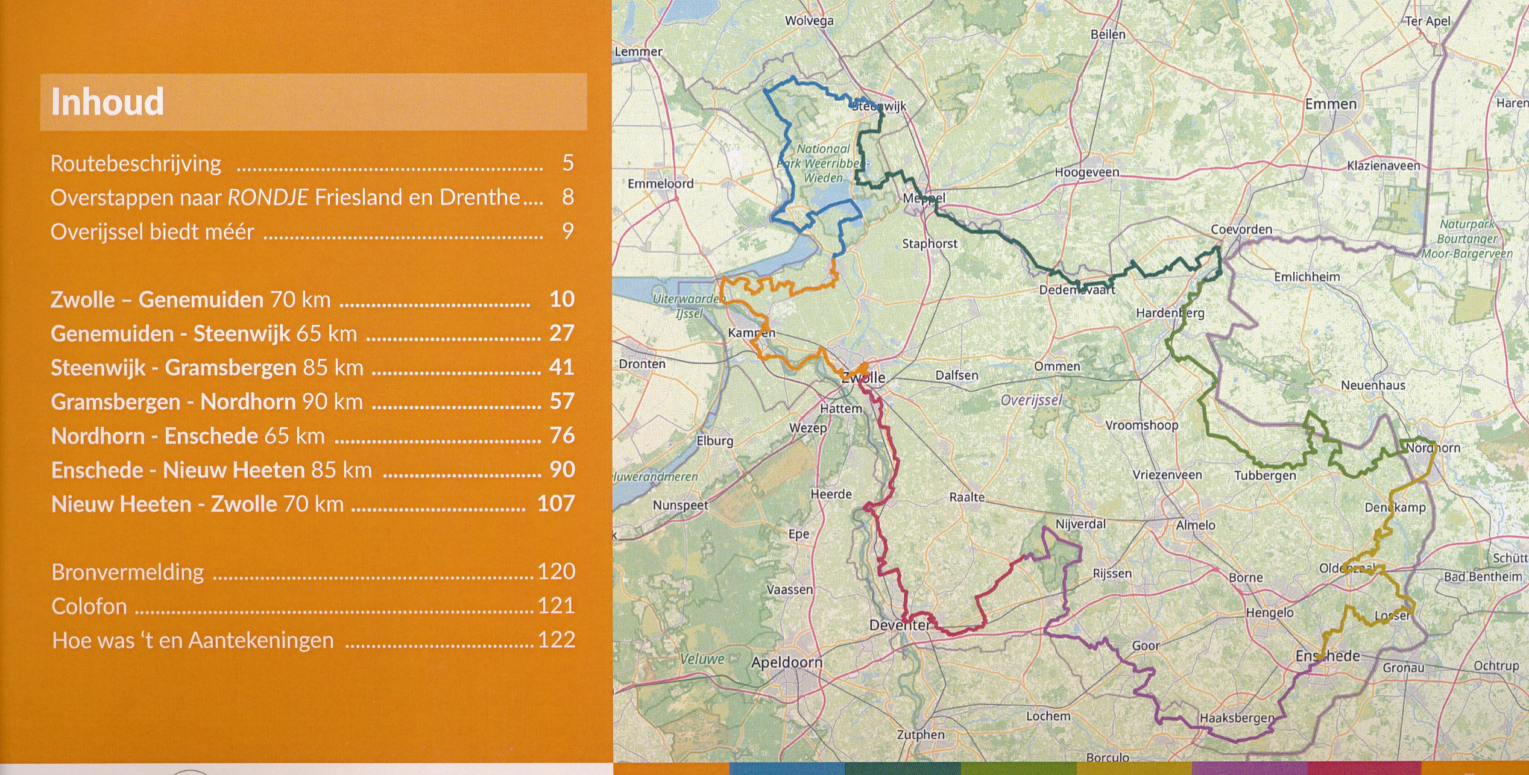Select Steenwijk - Gramsbergen 85 km entry

click(207, 368)
